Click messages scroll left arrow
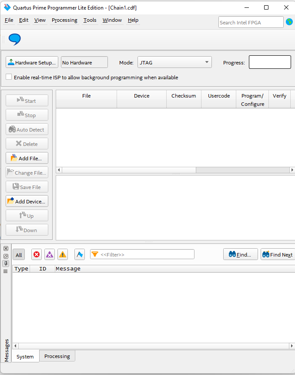 coord(16,346)
